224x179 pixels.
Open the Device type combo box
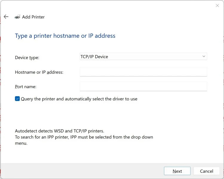pyautogui.click(x=143, y=57)
